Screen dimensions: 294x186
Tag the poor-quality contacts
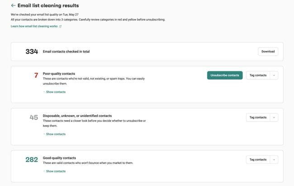pos(258,75)
